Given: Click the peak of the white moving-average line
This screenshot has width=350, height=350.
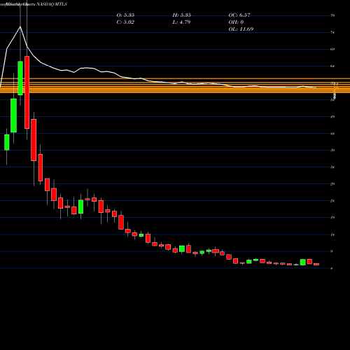Looking at the screenshot, I should pos(20,27).
